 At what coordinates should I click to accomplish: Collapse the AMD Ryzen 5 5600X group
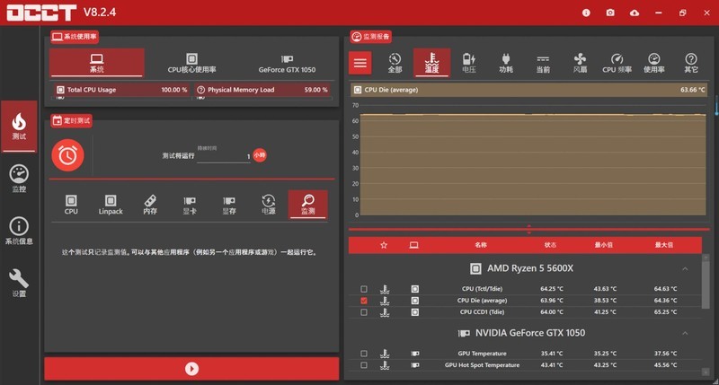(x=685, y=268)
